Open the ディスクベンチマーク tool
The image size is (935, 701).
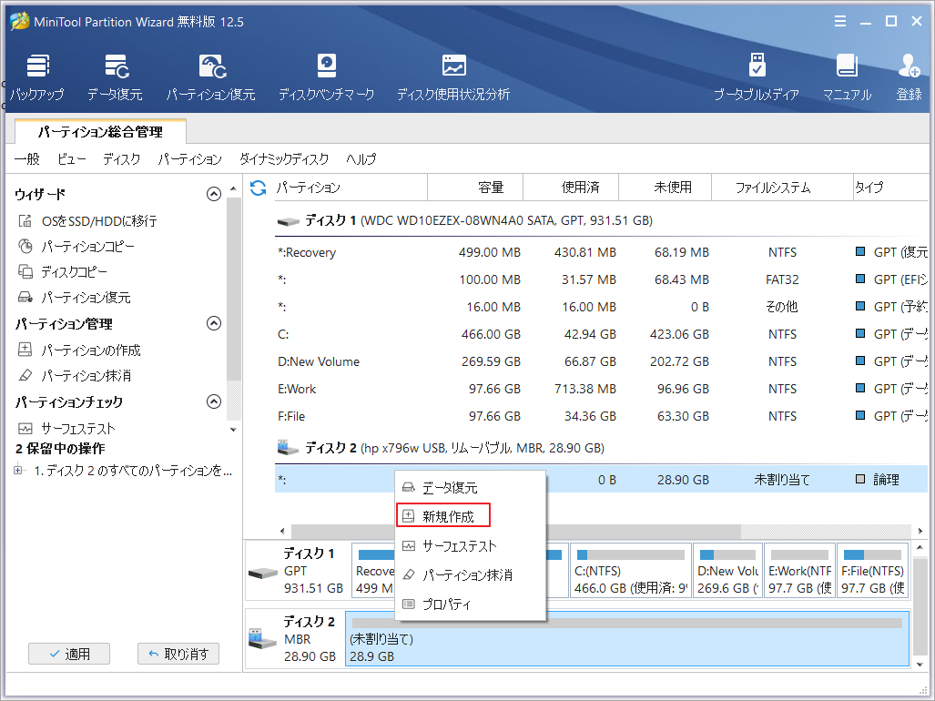(325, 75)
